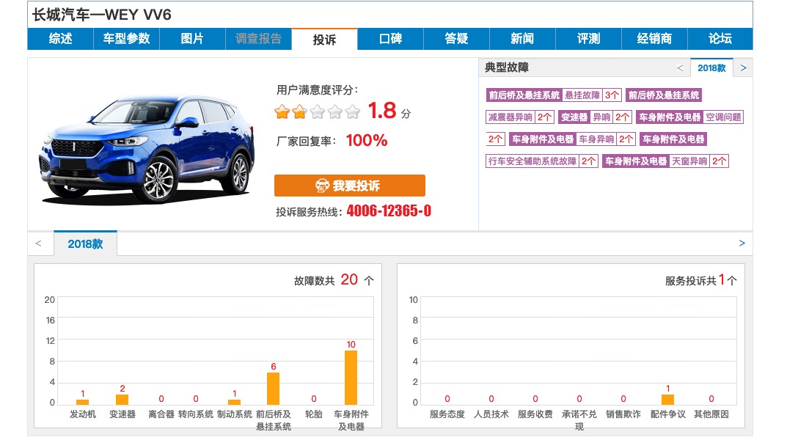Select the 悬挂故障 3个 fault tag
787x440 pixels.
pos(592,95)
